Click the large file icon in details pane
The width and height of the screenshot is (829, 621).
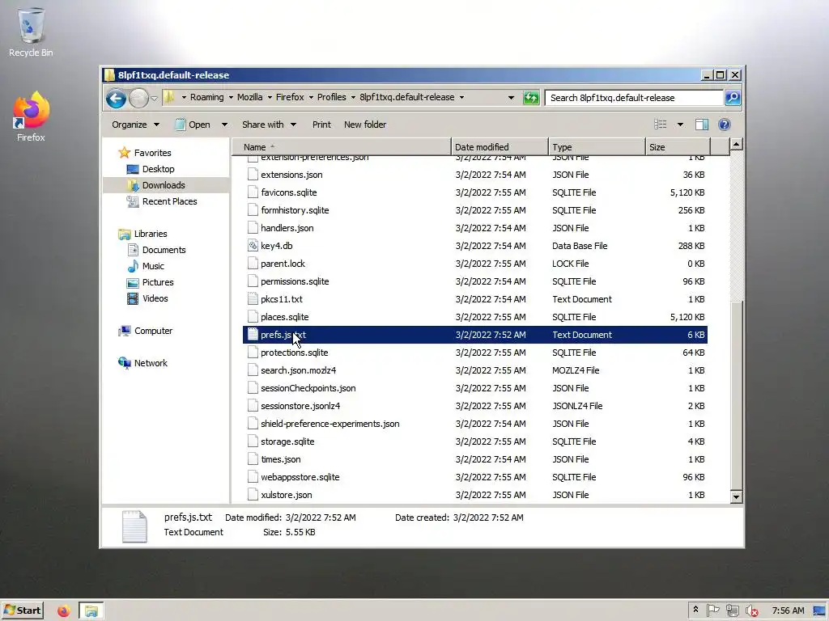click(134, 526)
